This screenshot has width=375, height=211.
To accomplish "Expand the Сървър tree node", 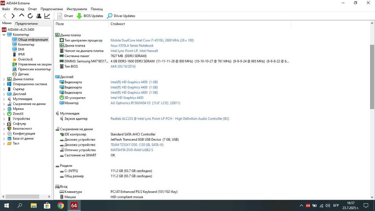I will (4, 89).
